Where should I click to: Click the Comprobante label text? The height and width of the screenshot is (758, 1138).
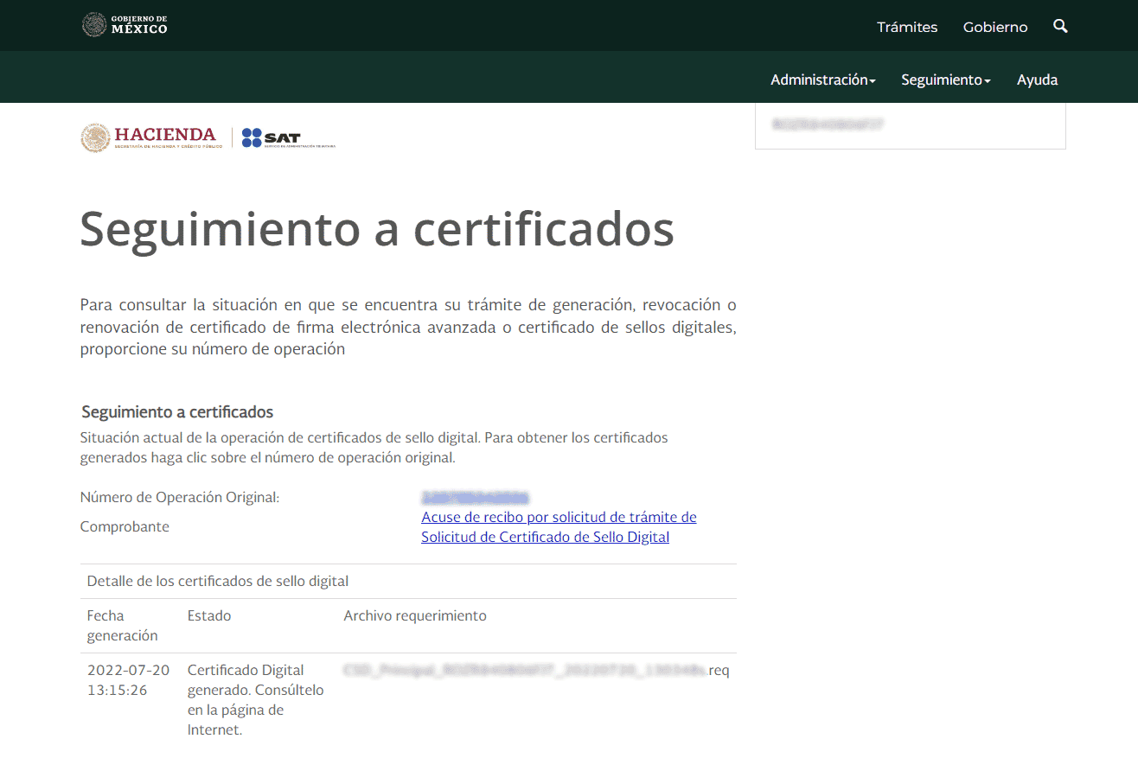point(125,526)
